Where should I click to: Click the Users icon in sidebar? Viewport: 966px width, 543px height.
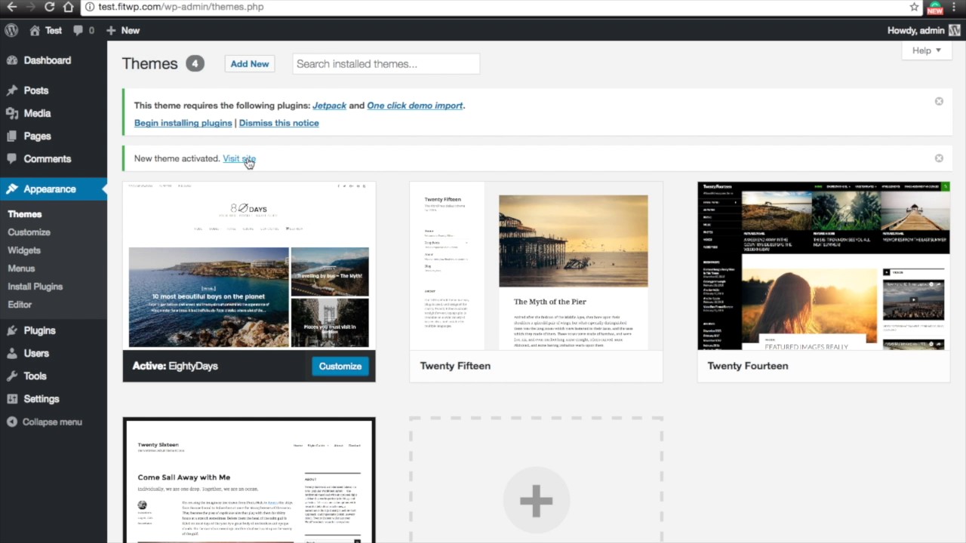tap(12, 353)
